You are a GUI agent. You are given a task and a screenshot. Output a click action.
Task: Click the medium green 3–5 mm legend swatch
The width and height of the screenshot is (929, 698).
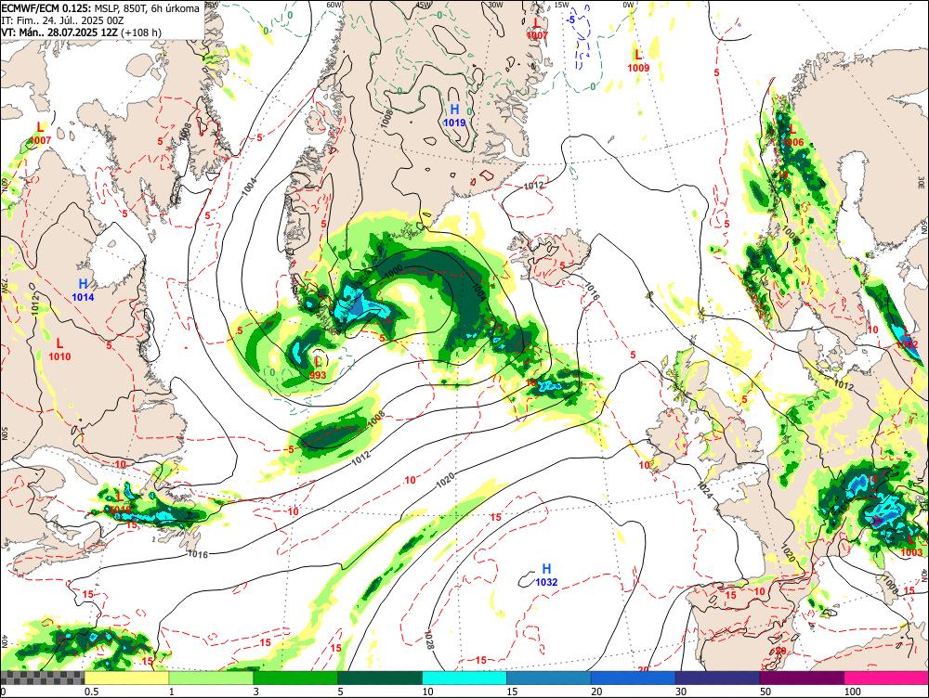click(295, 678)
